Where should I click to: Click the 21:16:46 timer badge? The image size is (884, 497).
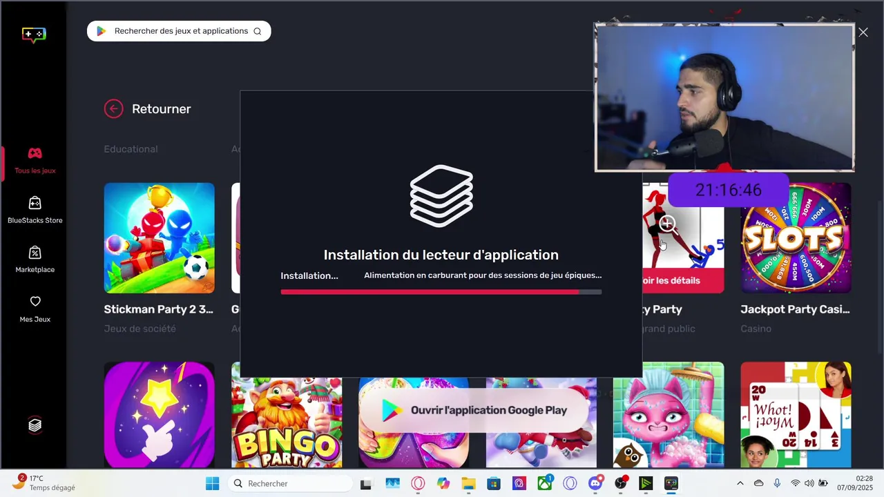(x=728, y=190)
